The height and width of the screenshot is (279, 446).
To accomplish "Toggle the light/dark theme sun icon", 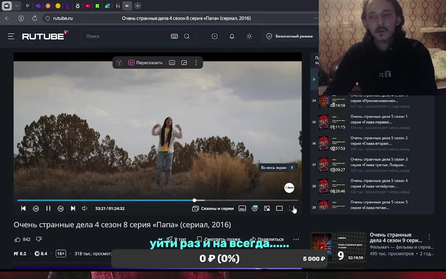I will point(249,36).
